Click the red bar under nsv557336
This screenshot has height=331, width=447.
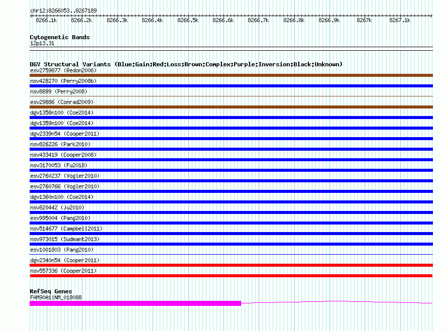tap(231, 276)
